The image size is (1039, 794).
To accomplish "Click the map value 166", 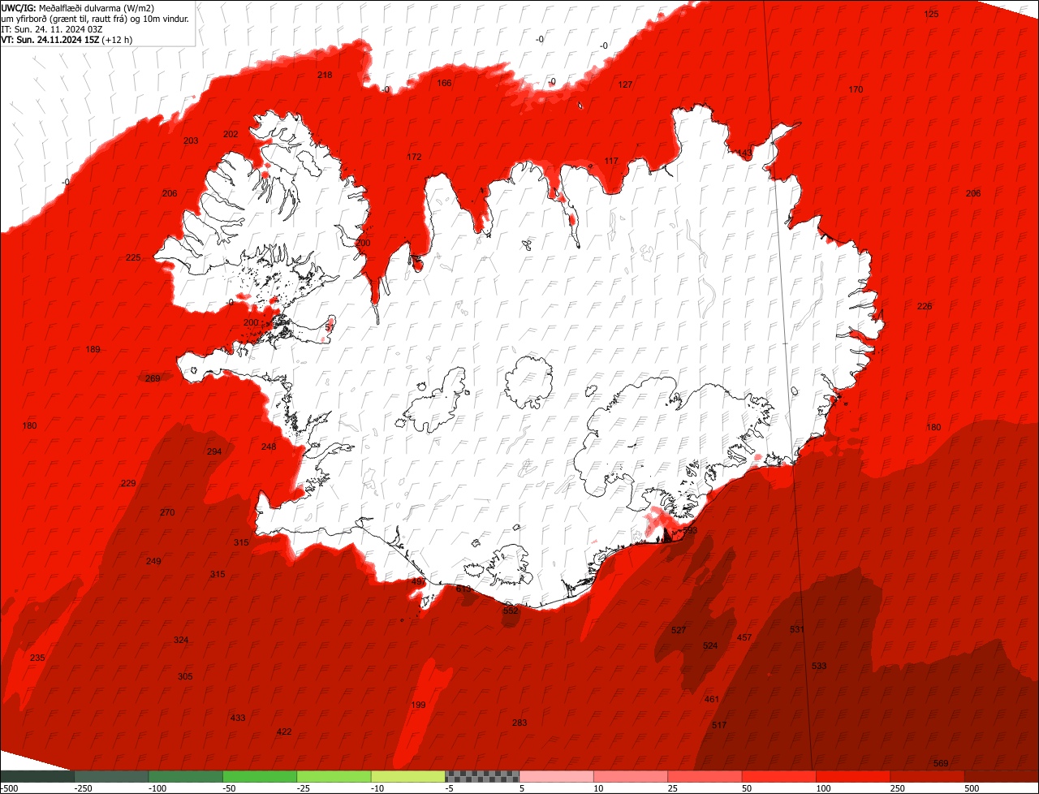I will [444, 83].
